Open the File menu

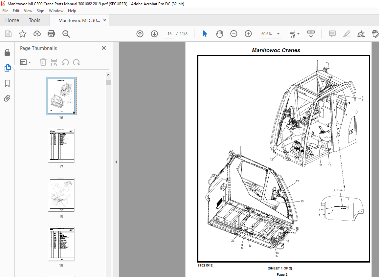tap(5, 11)
